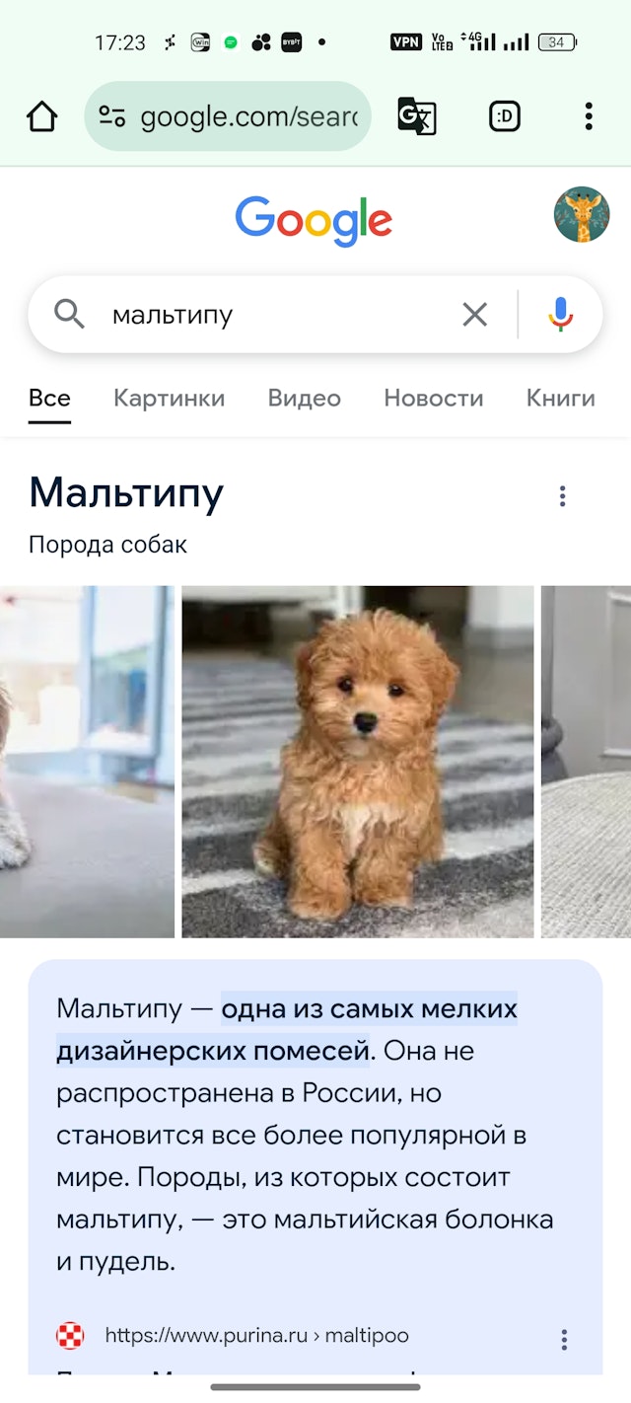Open the tab switcher button
Image resolution: width=631 pixels, height=1403 pixels.
pos(504,116)
